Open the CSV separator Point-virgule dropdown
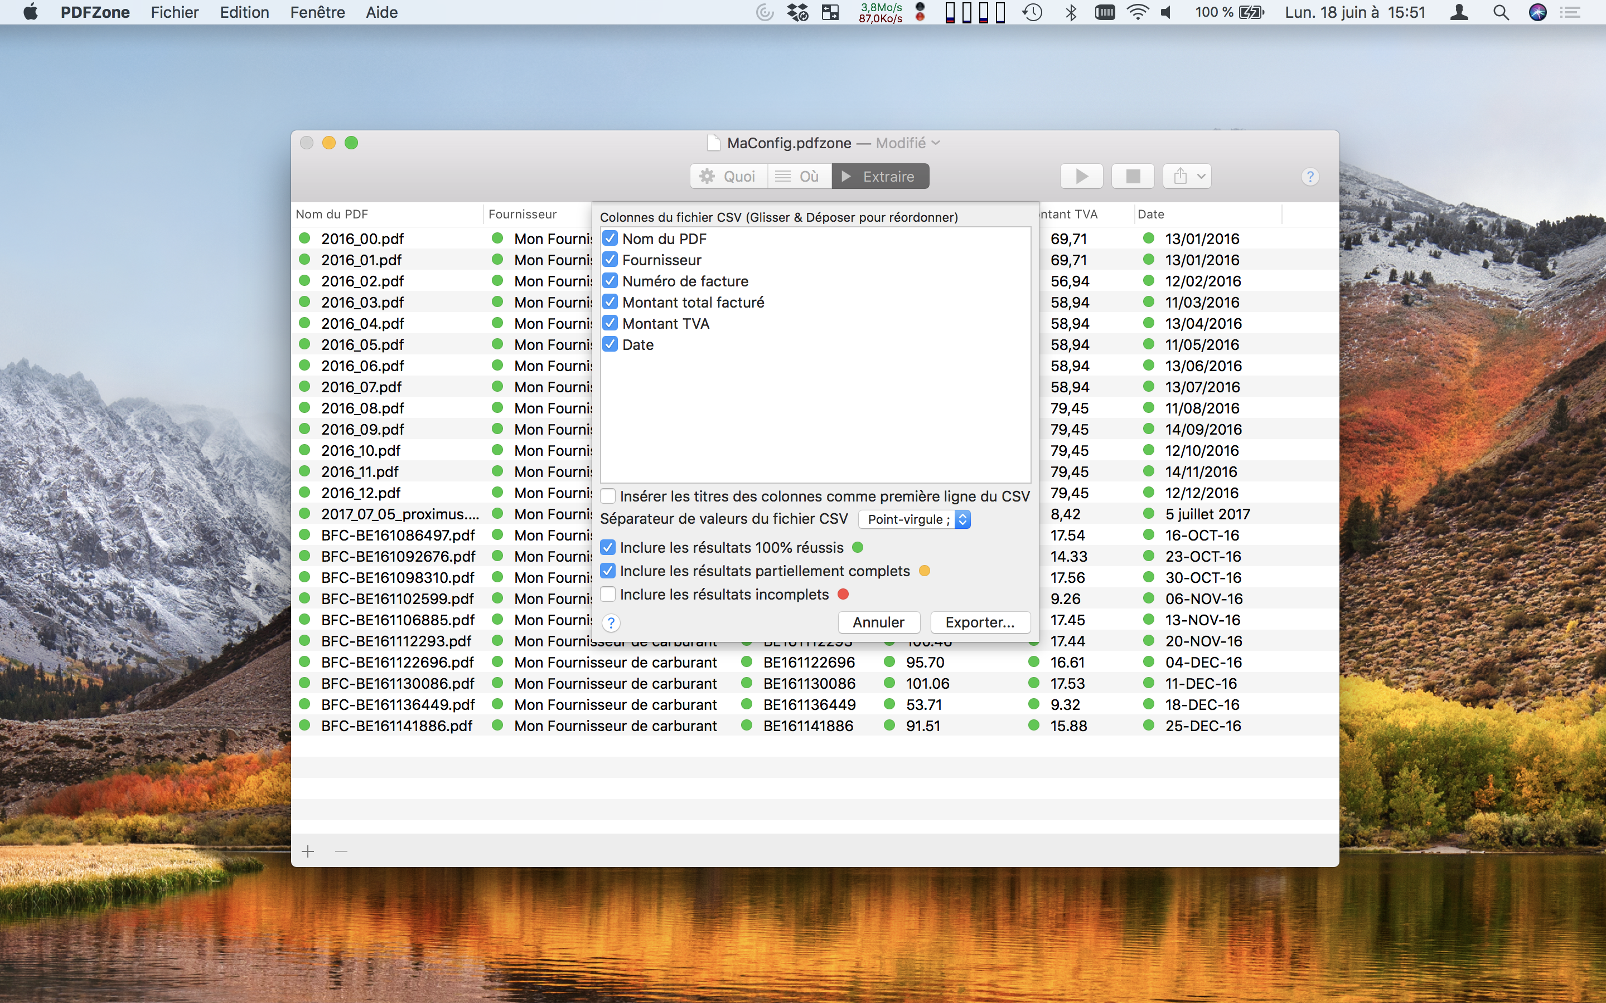Viewport: 1606px width, 1003px height. 915,519
